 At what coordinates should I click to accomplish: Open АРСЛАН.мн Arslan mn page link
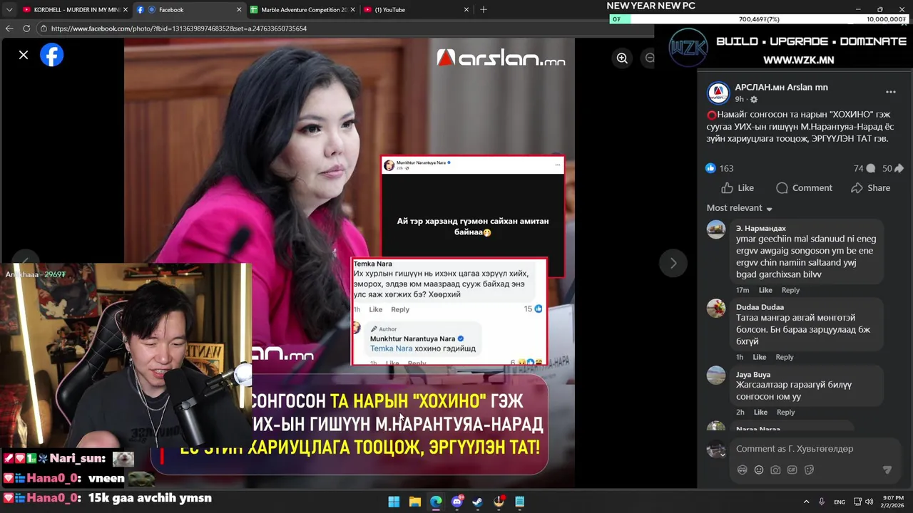pos(781,87)
